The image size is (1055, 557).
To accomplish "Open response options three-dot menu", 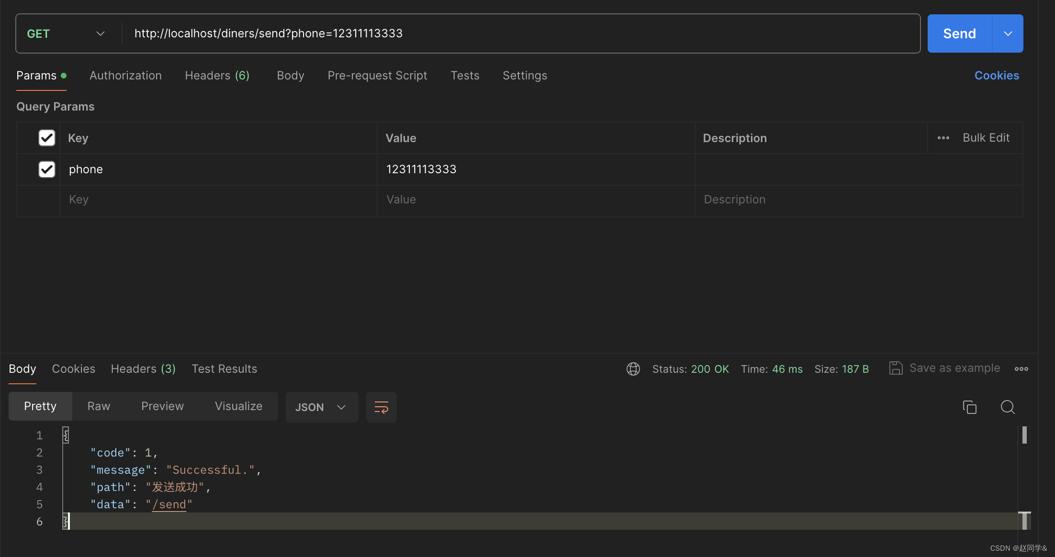I will (x=1021, y=369).
